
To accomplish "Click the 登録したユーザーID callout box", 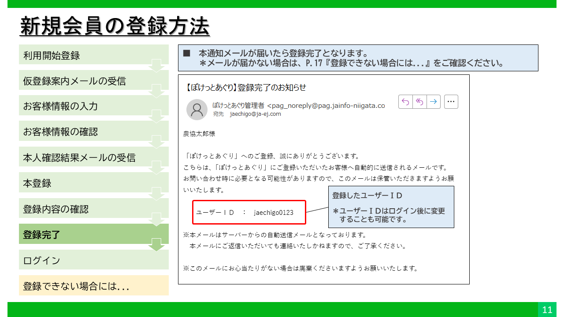I will [x=392, y=207].
